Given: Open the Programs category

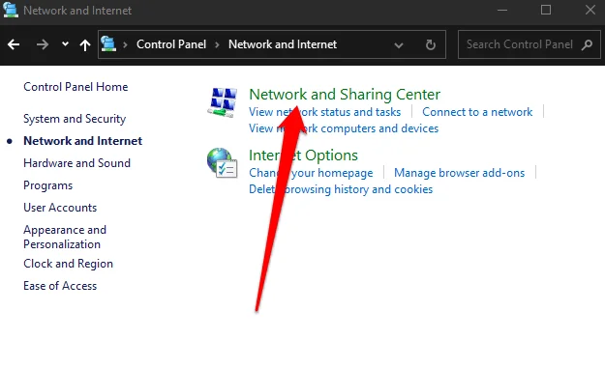Looking at the screenshot, I should (x=47, y=185).
